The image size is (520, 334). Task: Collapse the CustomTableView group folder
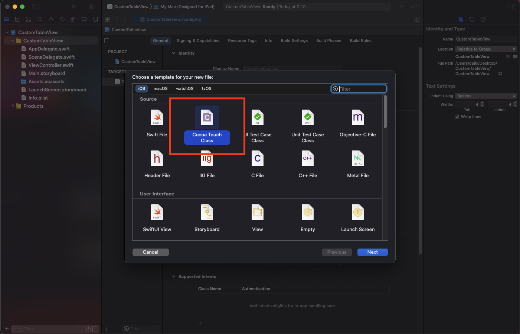(x=13, y=40)
